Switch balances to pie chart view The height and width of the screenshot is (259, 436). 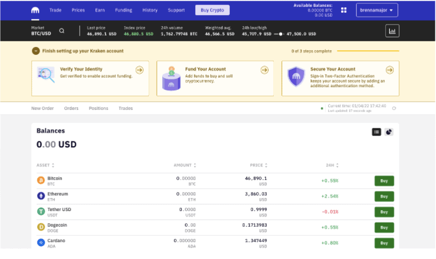coord(389,132)
